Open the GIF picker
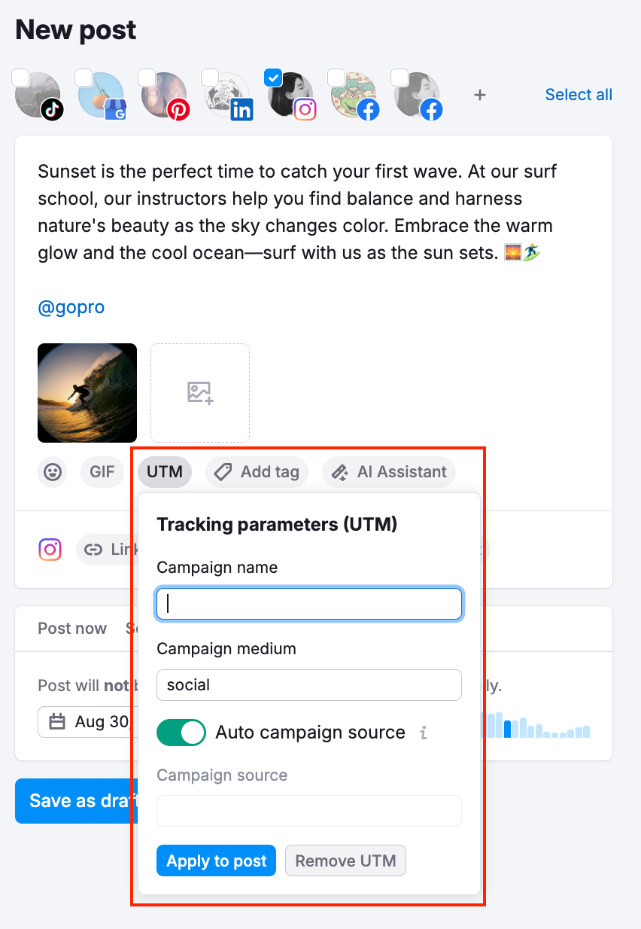 [x=102, y=471]
